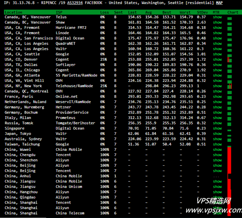The image size is (242, 218).
Task: Show MTR for Dallas Softlayer row
Action: [217, 65]
